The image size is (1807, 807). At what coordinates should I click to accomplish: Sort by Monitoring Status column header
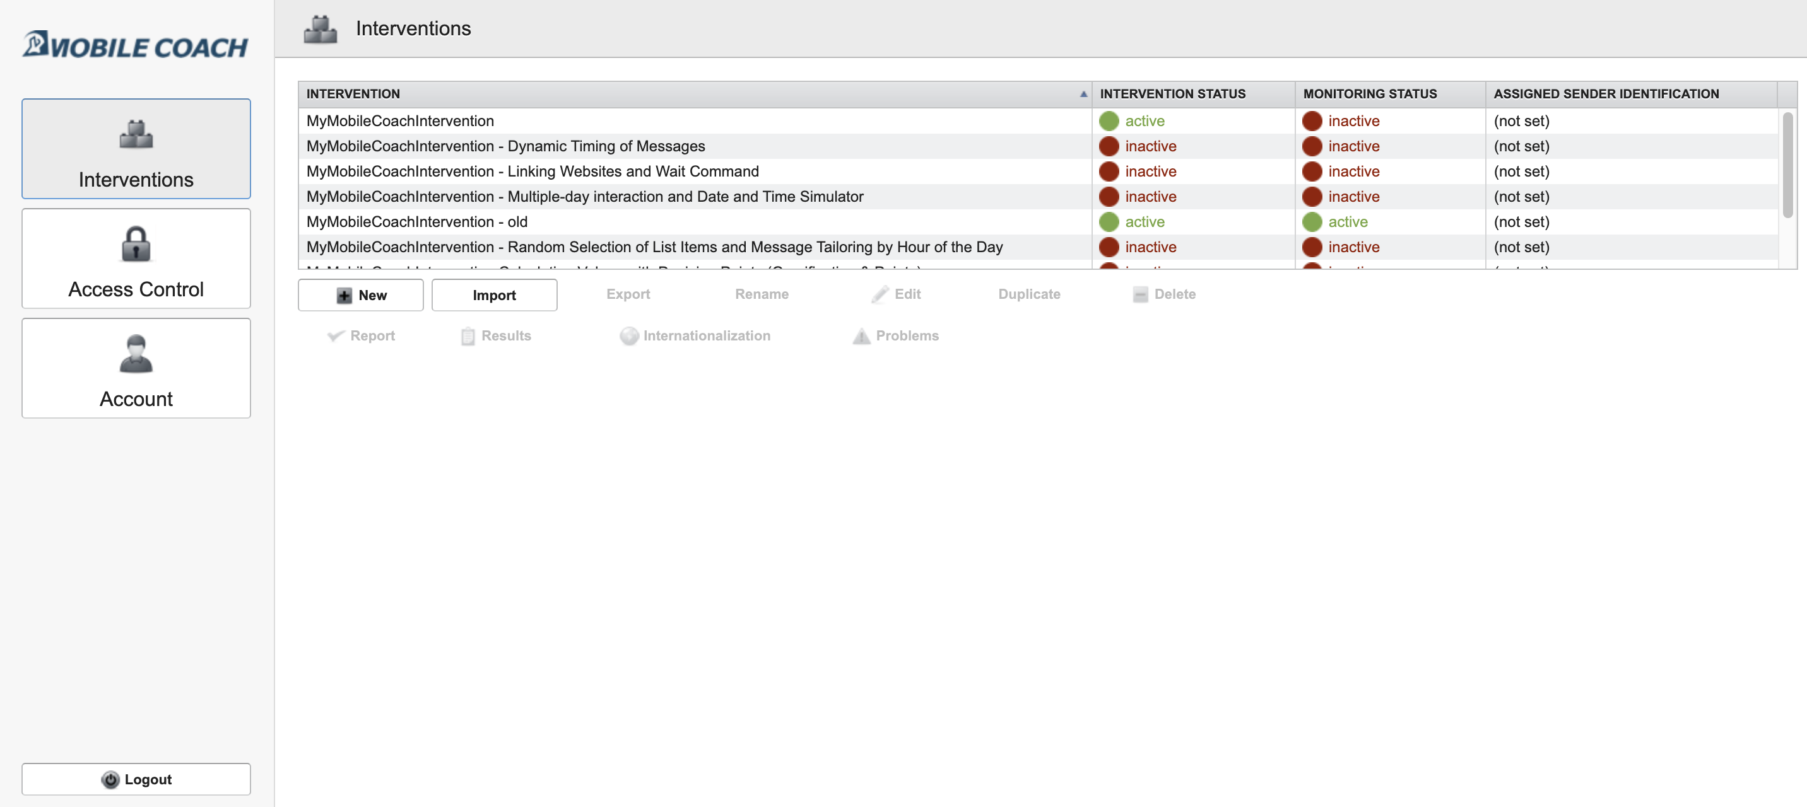pos(1369,94)
